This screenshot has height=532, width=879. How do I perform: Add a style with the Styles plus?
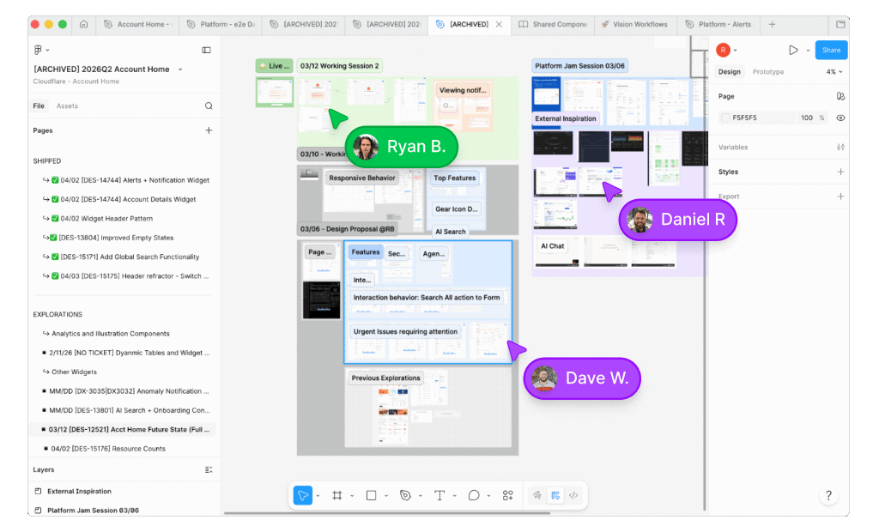click(840, 172)
